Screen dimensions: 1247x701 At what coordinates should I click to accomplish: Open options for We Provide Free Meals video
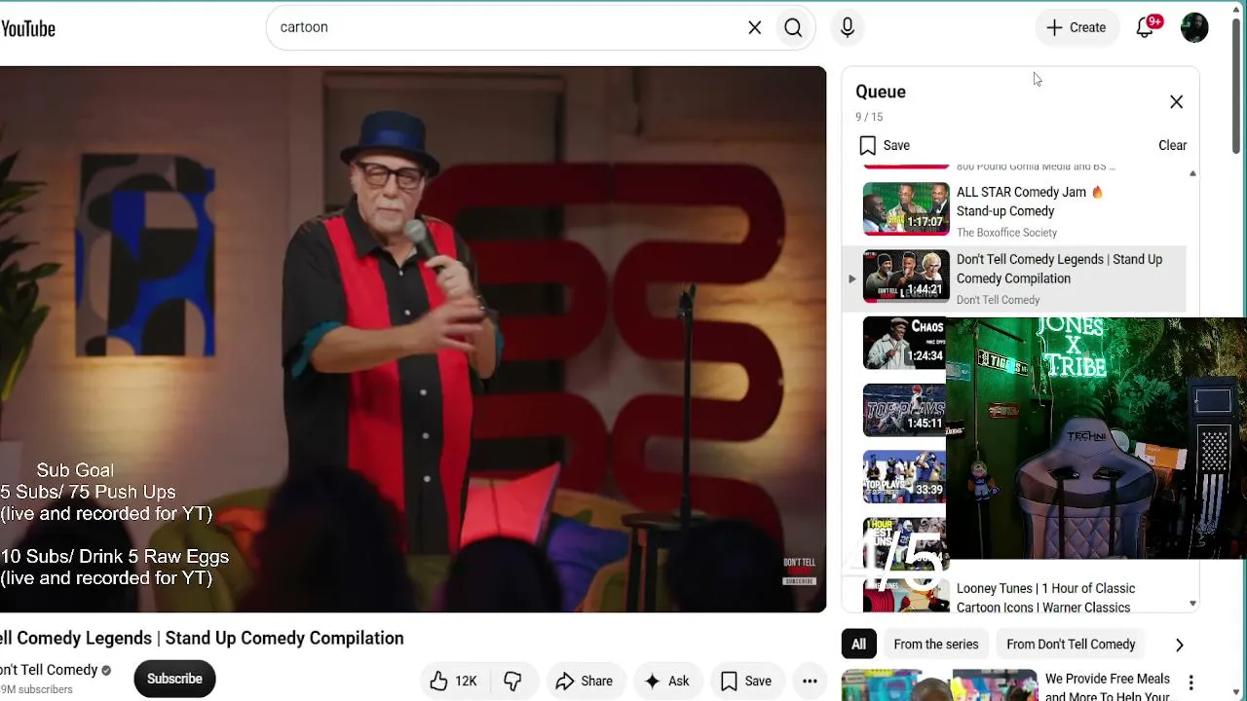(x=1190, y=683)
